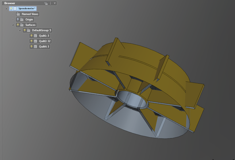The image size is (235, 160).
Task: Toggle Speedometer component lightbulb visibility
Action: [x=11, y=9]
